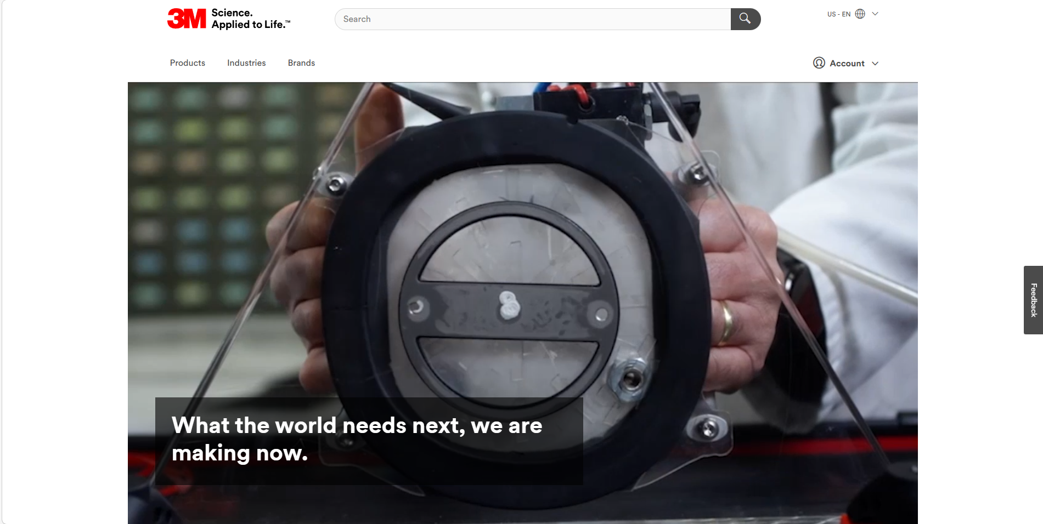Viewport: 1043px width, 524px height.
Task: Click the "making now." headline line
Action: (x=240, y=453)
